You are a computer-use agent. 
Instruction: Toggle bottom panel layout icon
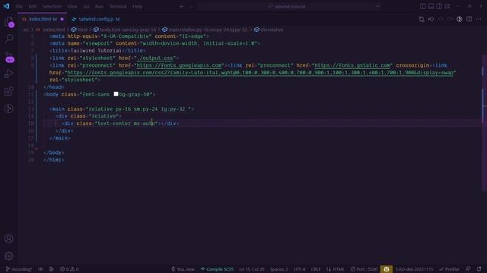[431, 6]
